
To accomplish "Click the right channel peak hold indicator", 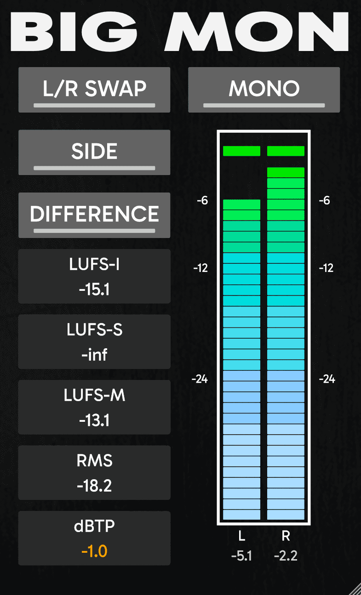I will (286, 151).
